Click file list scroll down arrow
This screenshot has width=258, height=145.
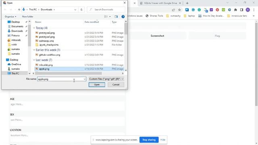click(126, 70)
